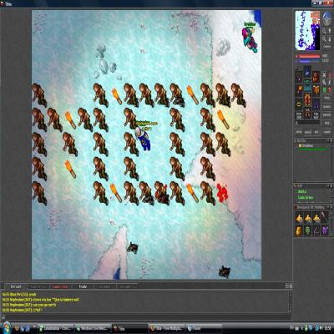This screenshot has height=334, width=334.
Task: Close the Battle panel
Action: (x=331, y=141)
